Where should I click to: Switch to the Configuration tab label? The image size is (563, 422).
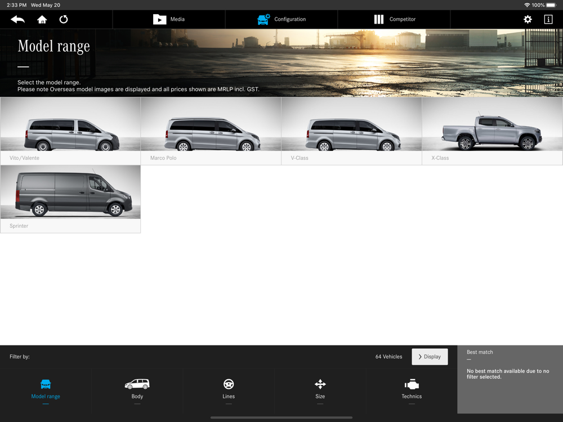290,19
